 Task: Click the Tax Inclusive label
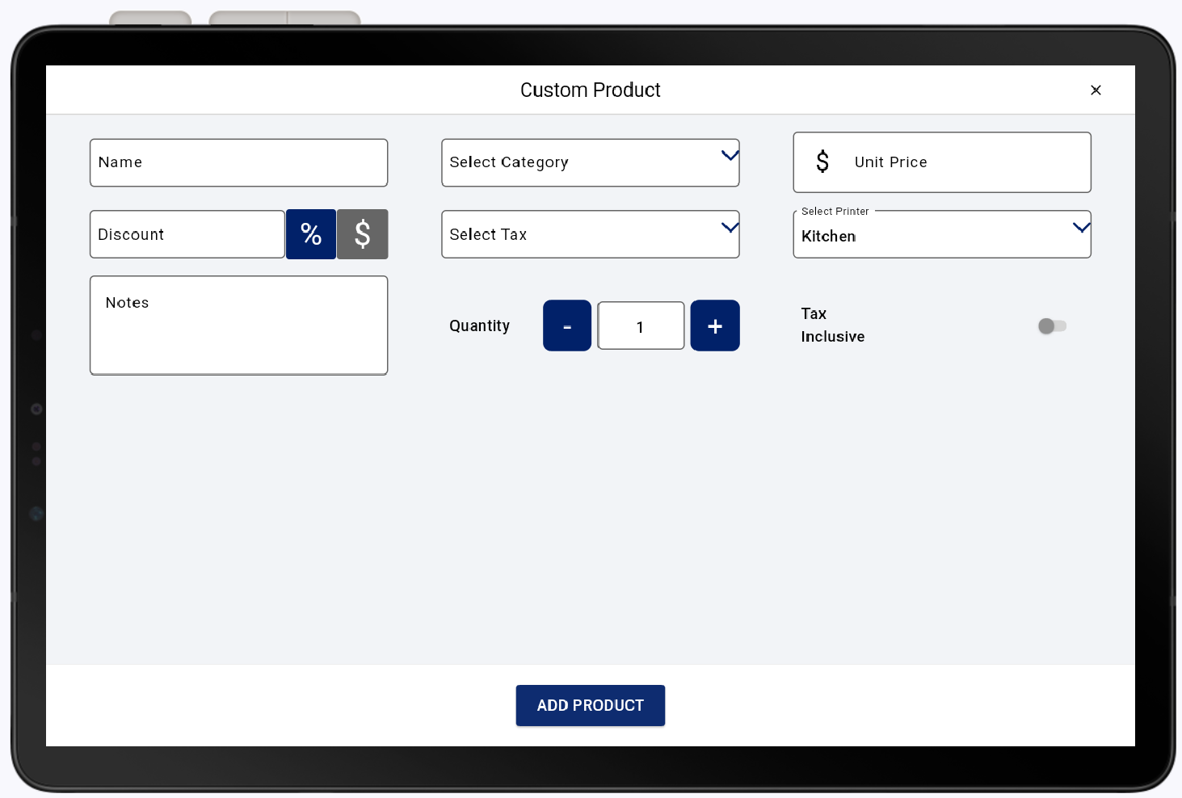click(x=832, y=325)
